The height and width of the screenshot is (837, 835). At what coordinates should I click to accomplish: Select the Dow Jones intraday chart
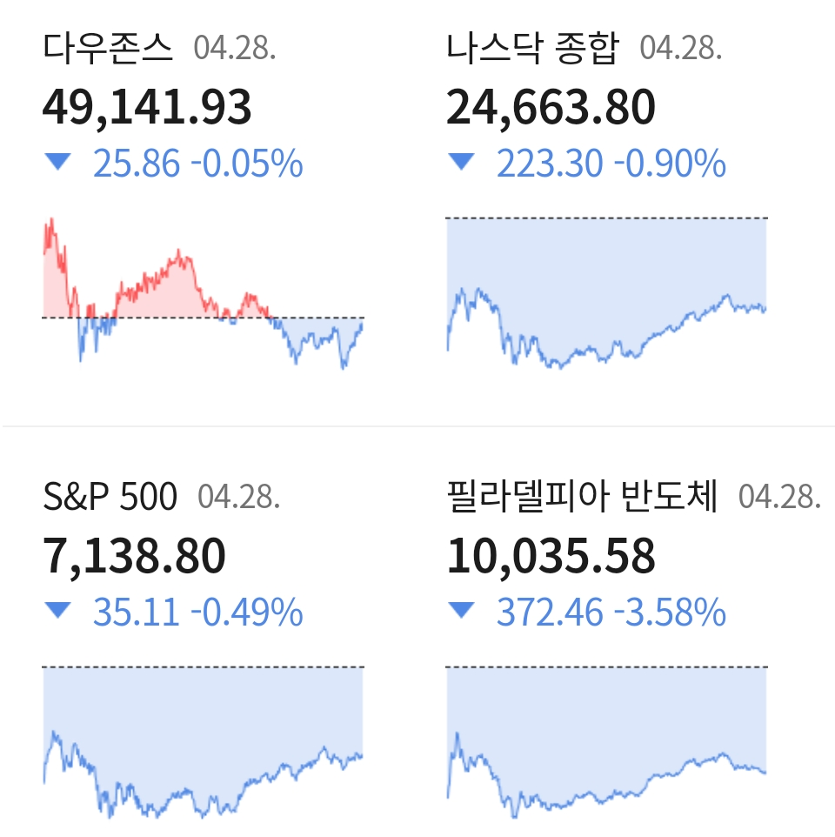204,296
